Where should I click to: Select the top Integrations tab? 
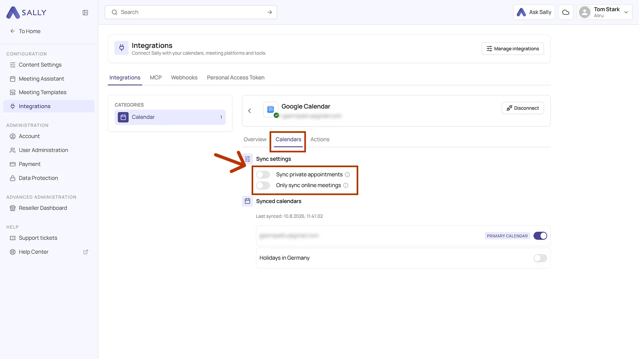pos(125,78)
